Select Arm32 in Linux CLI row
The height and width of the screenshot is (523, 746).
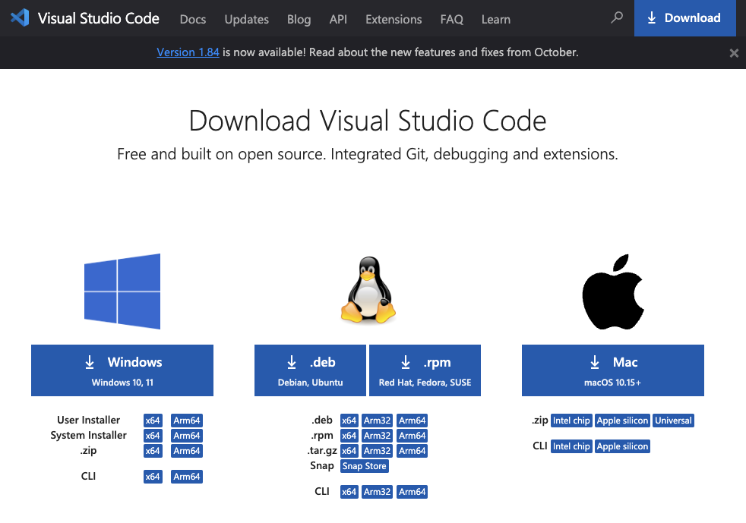pyautogui.click(x=378, y=492)
